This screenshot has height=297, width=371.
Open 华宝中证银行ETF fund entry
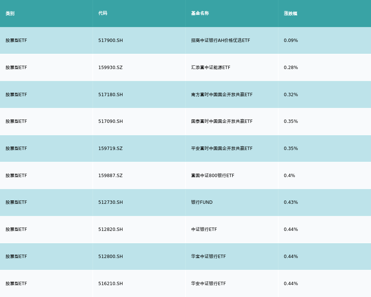tap(208, 257)
